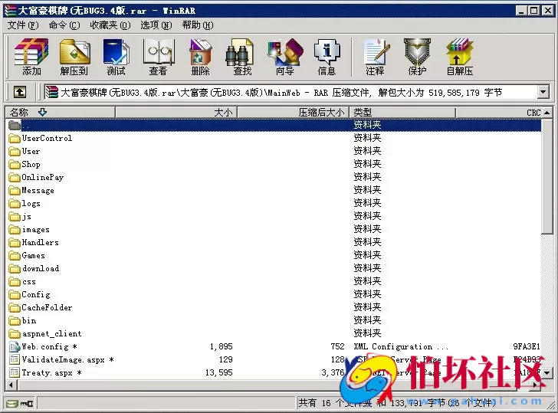Click the 13,595 size value
The image size is (558, 413).
[219, 372]
